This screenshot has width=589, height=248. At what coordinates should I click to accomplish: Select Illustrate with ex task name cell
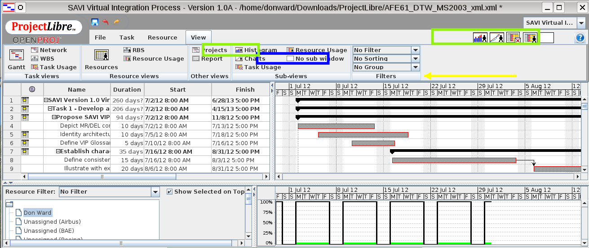(77, 168)
